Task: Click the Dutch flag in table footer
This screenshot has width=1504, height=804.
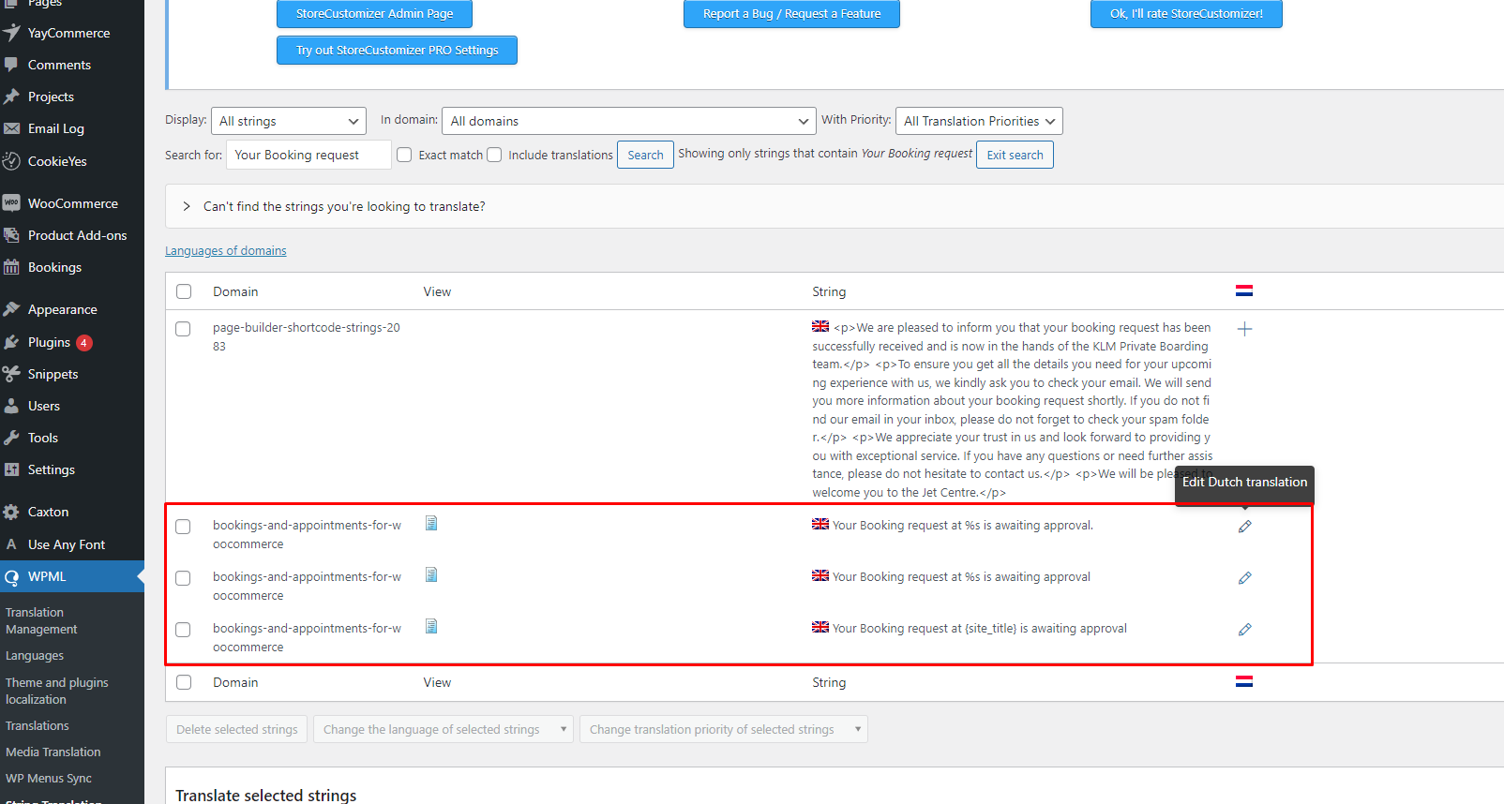Action: pyautogui.click(x=1244, y=682)
